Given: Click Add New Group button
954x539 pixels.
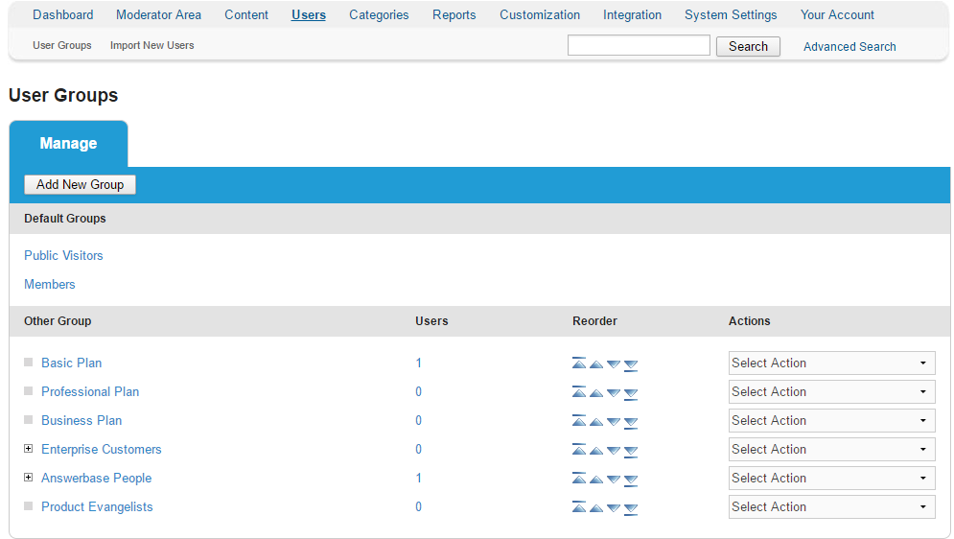Looking at the screenshot, I should click(80, 184).
